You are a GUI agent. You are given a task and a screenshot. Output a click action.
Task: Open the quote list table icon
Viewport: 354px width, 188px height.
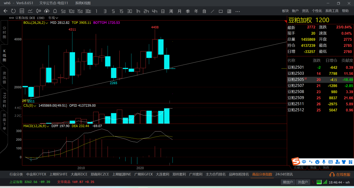pos(22,11)
